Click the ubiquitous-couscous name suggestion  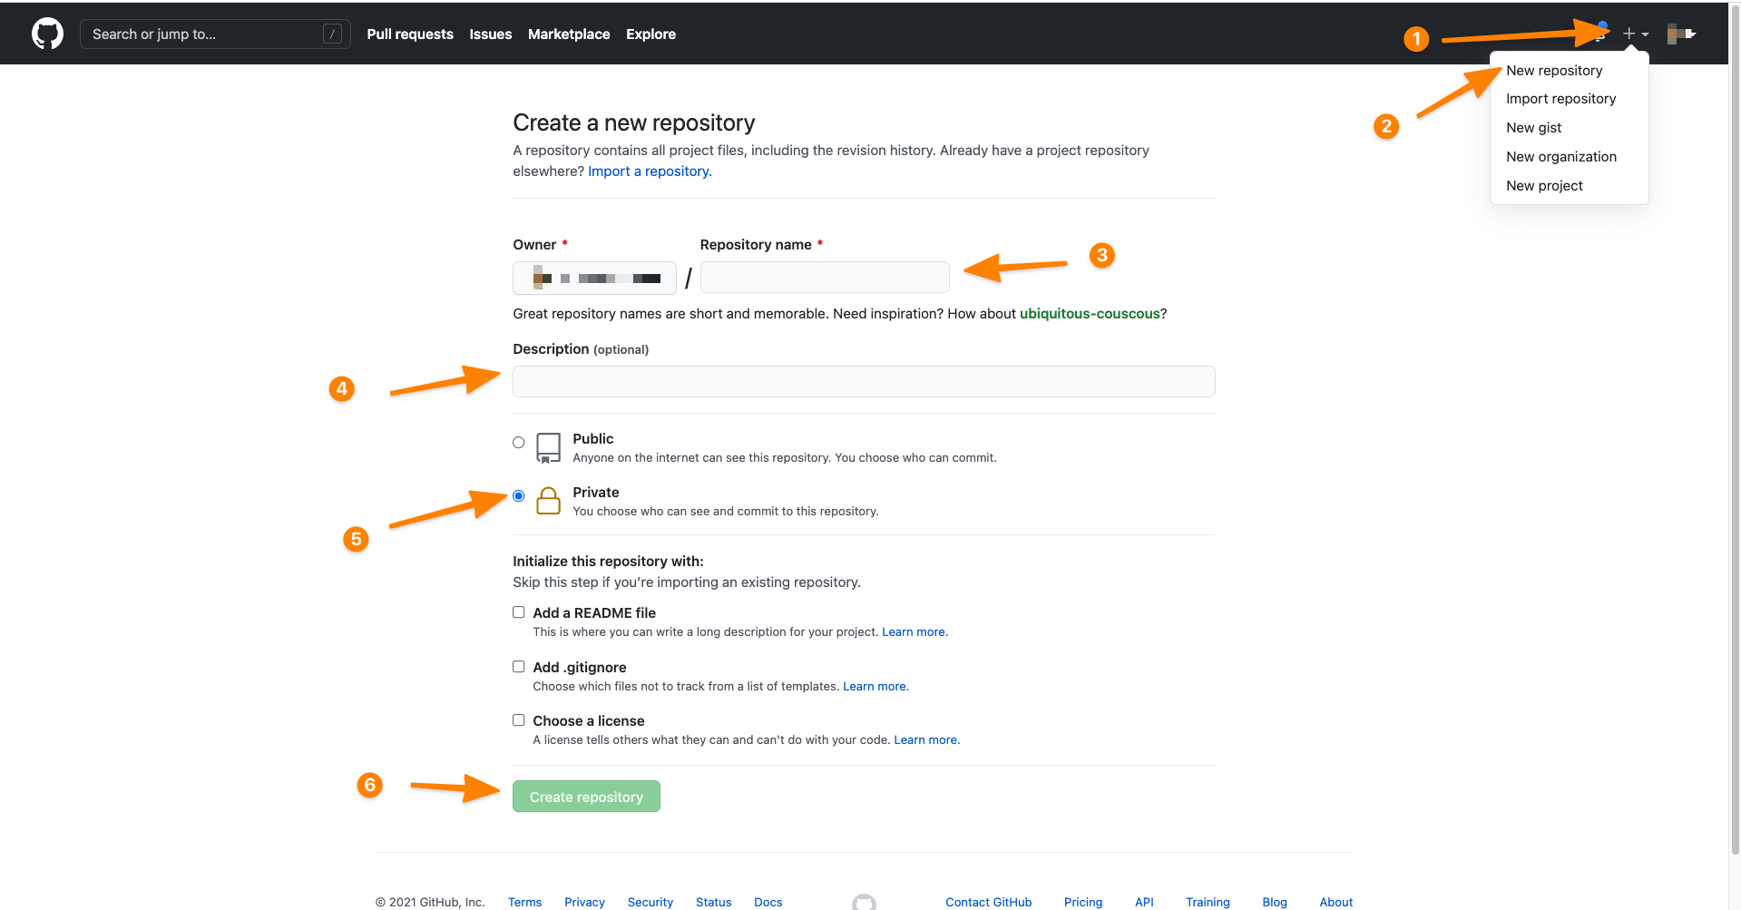pyautogui.click(x=1089, y=313)
